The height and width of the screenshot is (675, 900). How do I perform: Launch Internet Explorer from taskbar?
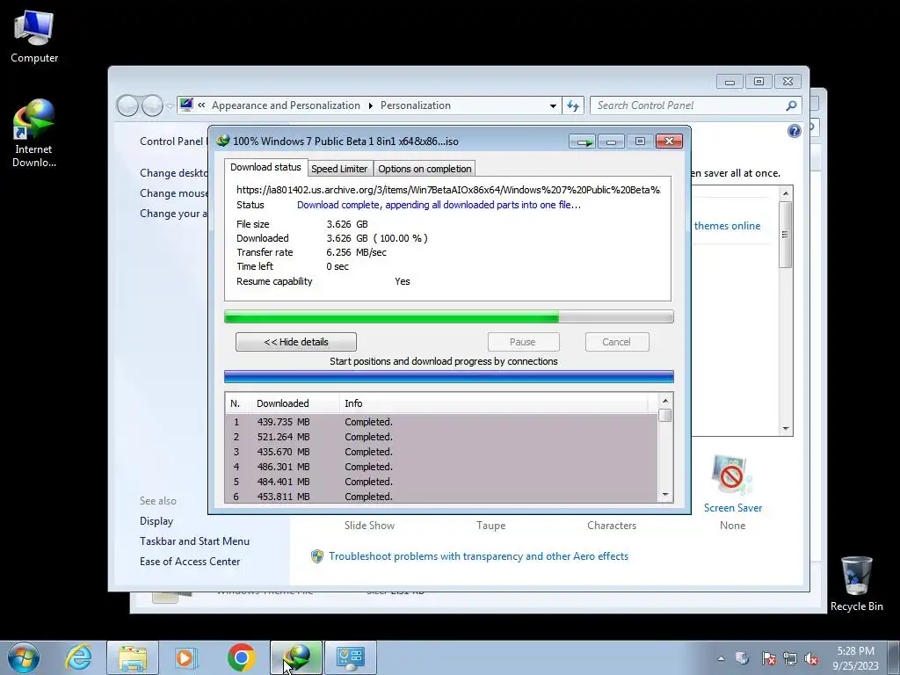78,657
